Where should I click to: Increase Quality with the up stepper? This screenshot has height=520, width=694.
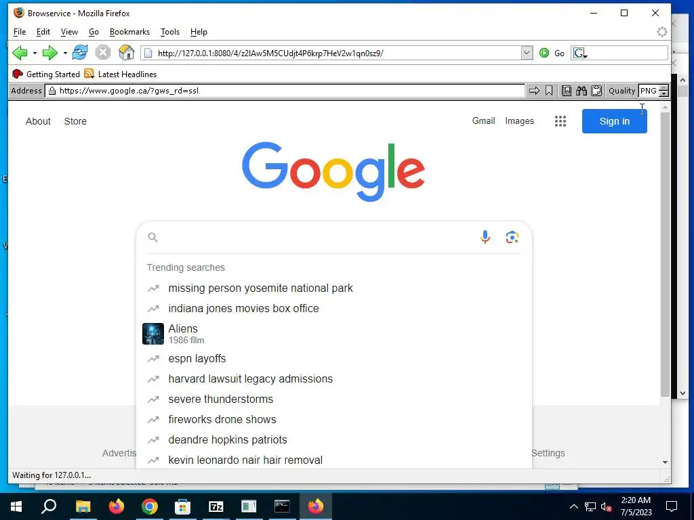[664, 88]
